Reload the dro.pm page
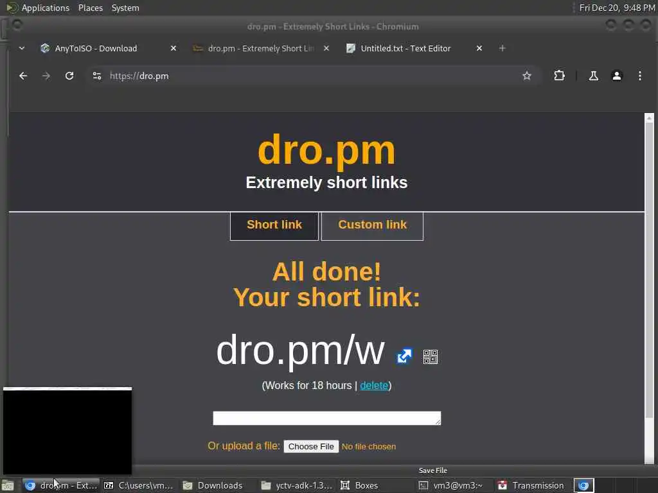The height and width of the screenshot is (493, 658). coord(69,76)
